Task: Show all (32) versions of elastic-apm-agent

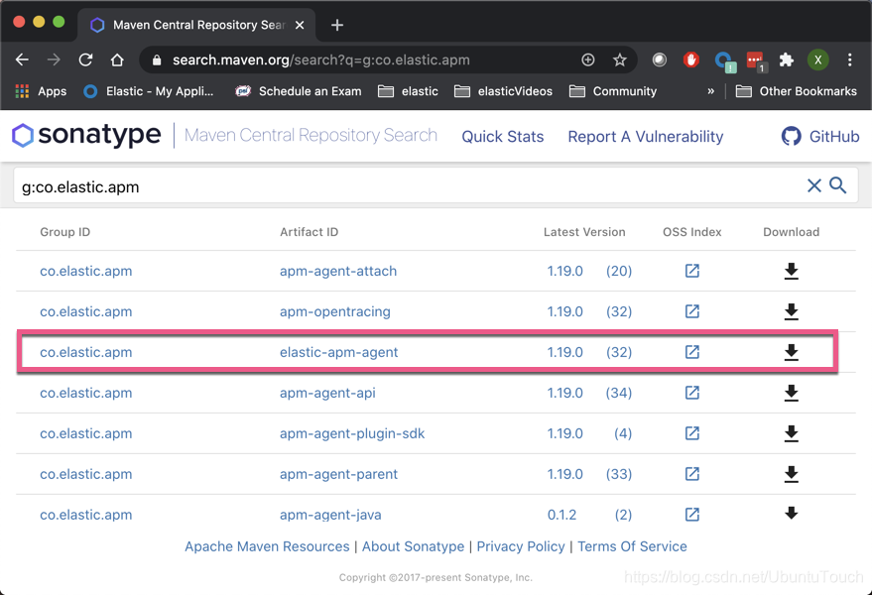Action: click(619, 352)
